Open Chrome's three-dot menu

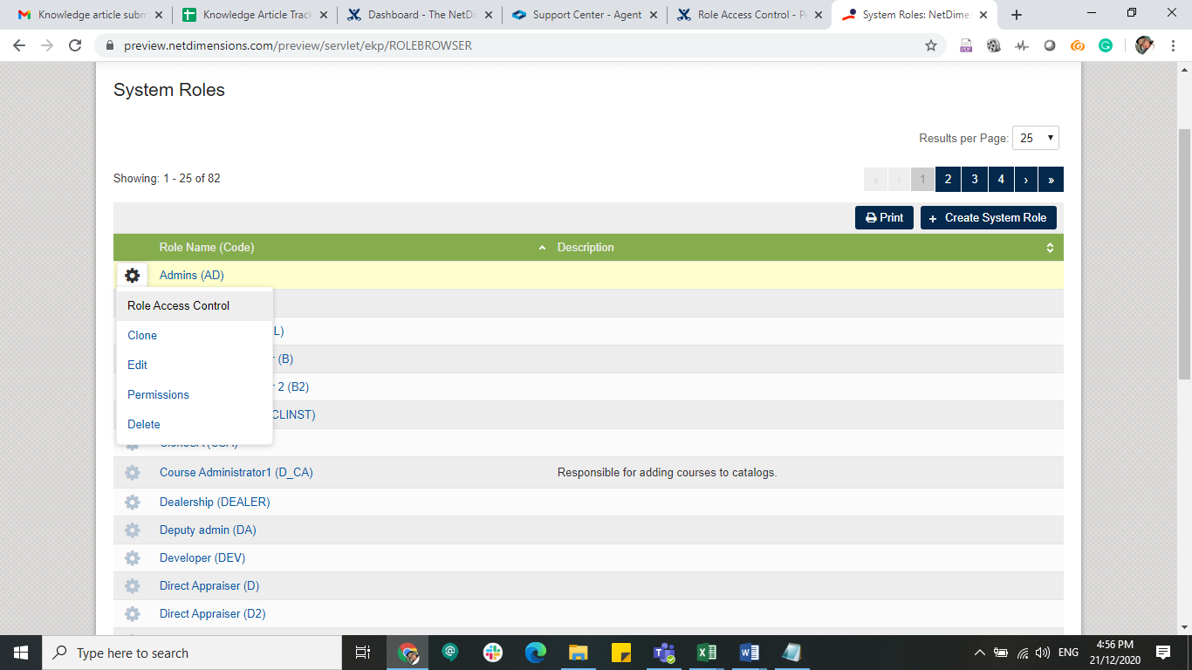tap(1172, 45)
